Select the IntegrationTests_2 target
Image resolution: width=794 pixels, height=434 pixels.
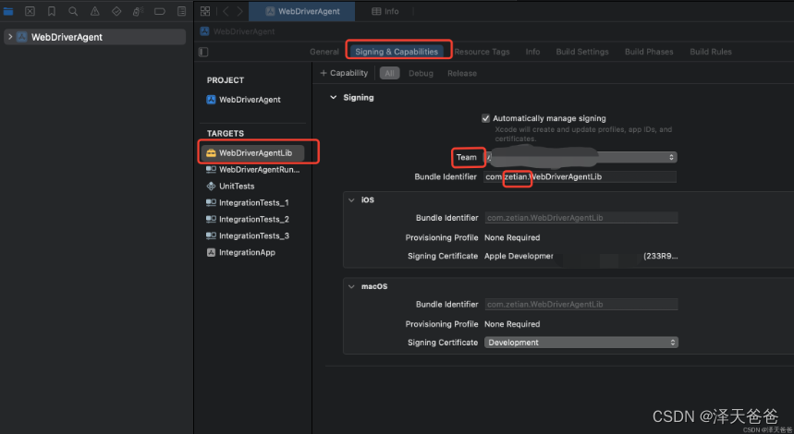click(x=247, y=220)
